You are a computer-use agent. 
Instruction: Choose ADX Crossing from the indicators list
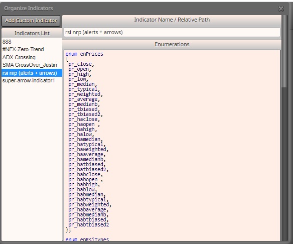[x=32, y=57]
